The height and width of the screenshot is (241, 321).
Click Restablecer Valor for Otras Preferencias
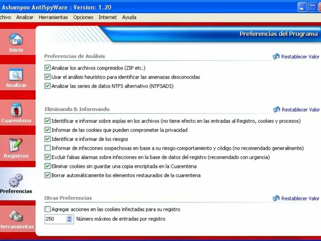click(300, 198)
